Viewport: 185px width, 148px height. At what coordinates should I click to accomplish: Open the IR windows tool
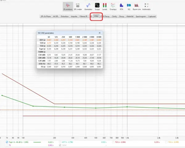68,6
